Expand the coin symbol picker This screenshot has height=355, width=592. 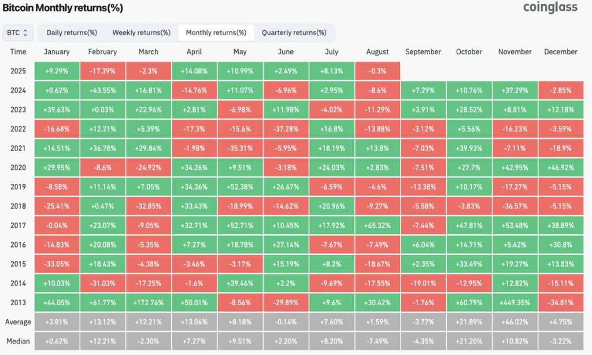click(17, 33)
